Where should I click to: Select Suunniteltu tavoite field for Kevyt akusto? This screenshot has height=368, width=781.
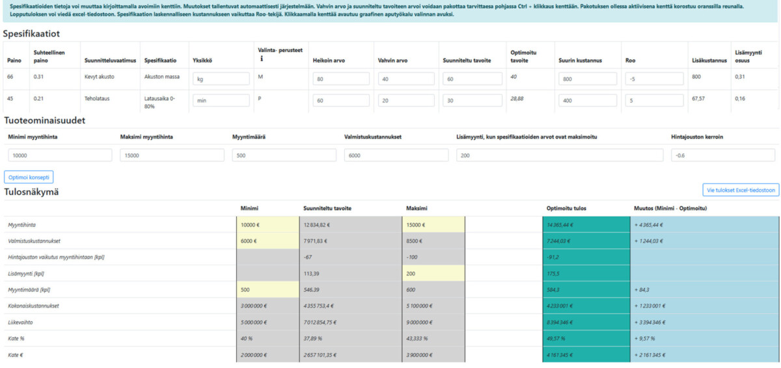pos(473,79)
